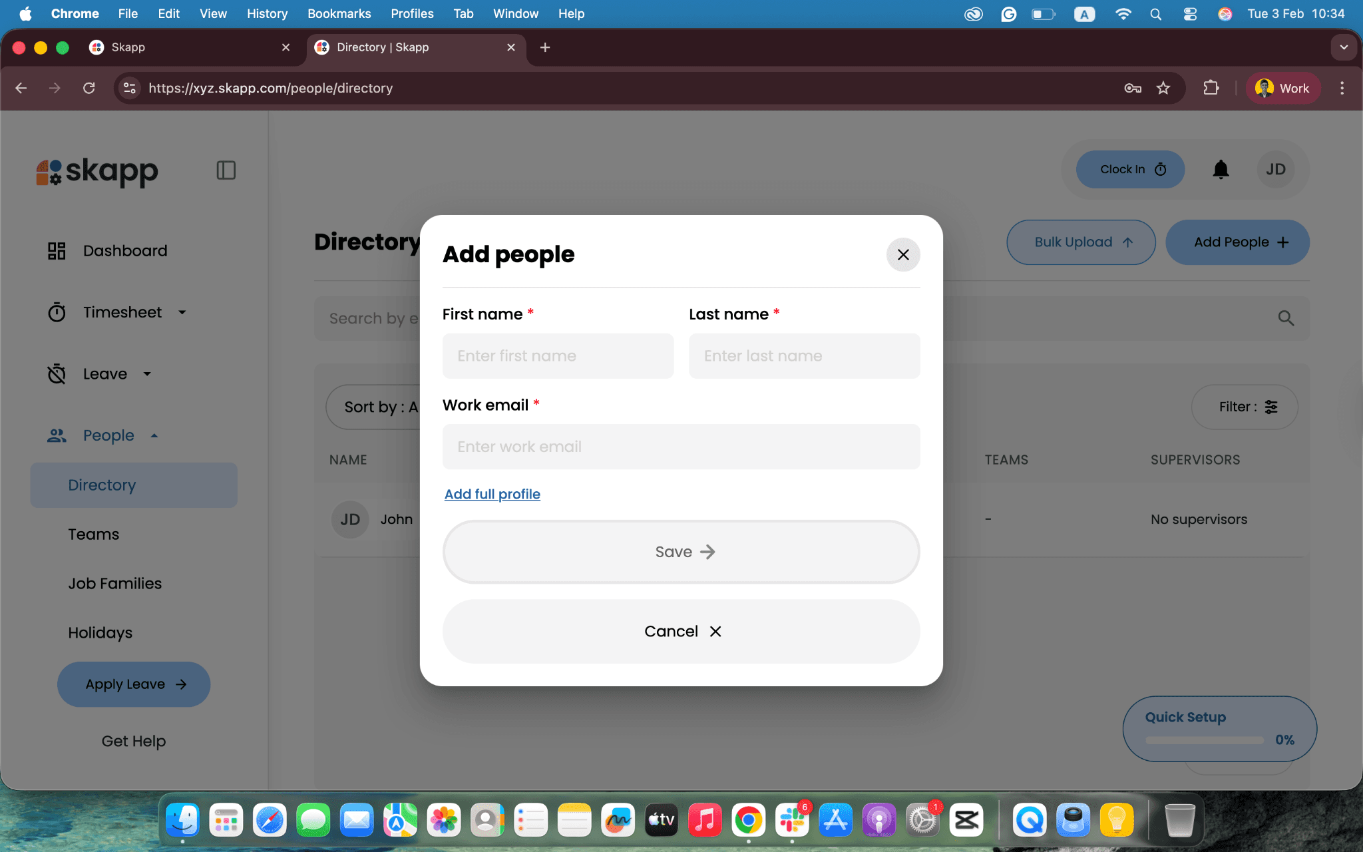Open Dashboard from sidebar
This screenshot has height=852, width=1363.
click(124, 251)
